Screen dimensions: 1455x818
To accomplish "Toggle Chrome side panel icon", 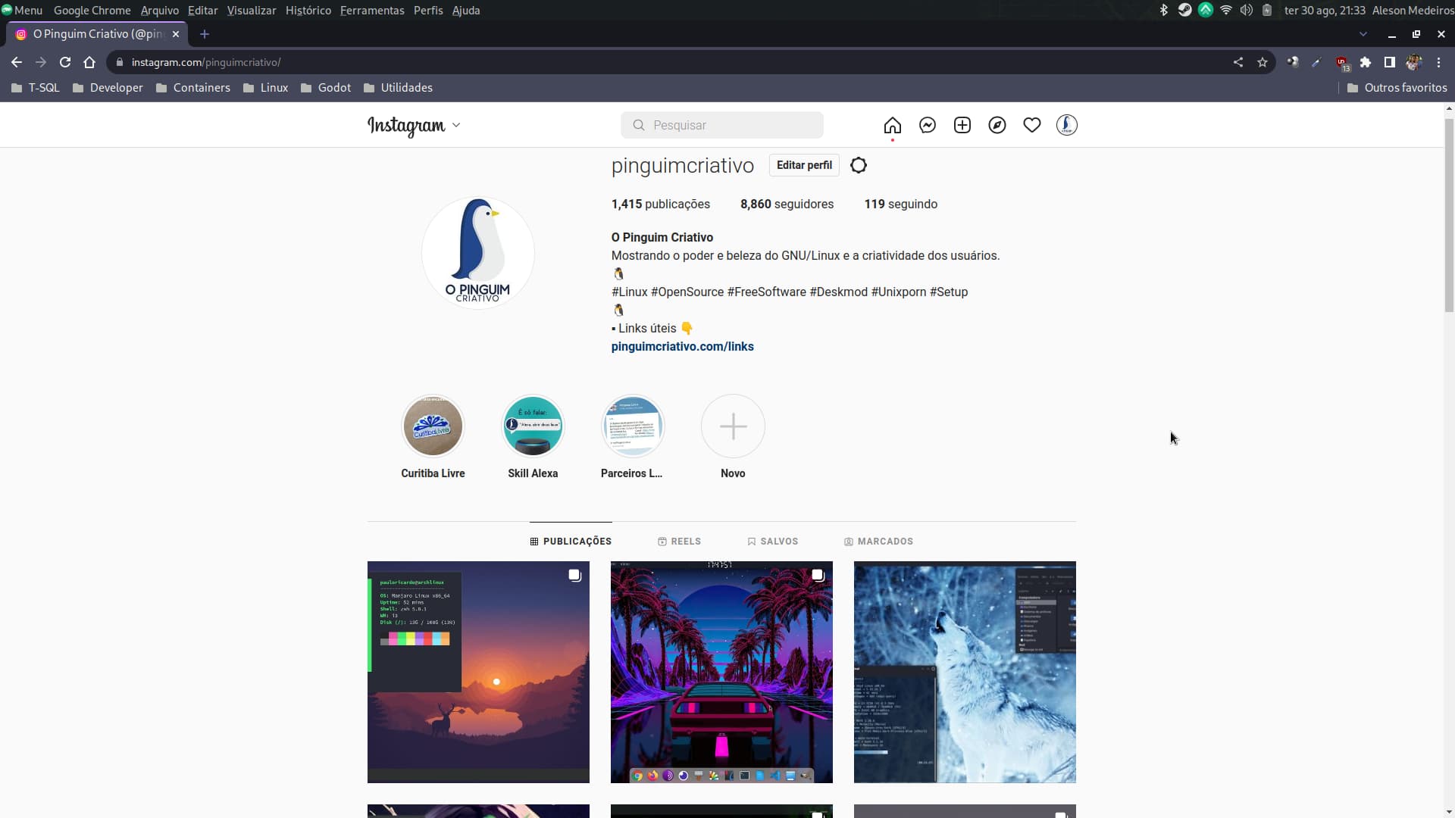I will click(1390, 62).
